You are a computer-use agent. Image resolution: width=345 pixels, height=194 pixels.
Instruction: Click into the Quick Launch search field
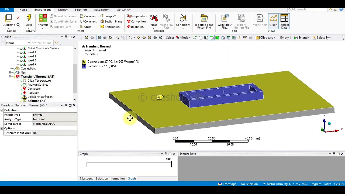tap(307, 9)
